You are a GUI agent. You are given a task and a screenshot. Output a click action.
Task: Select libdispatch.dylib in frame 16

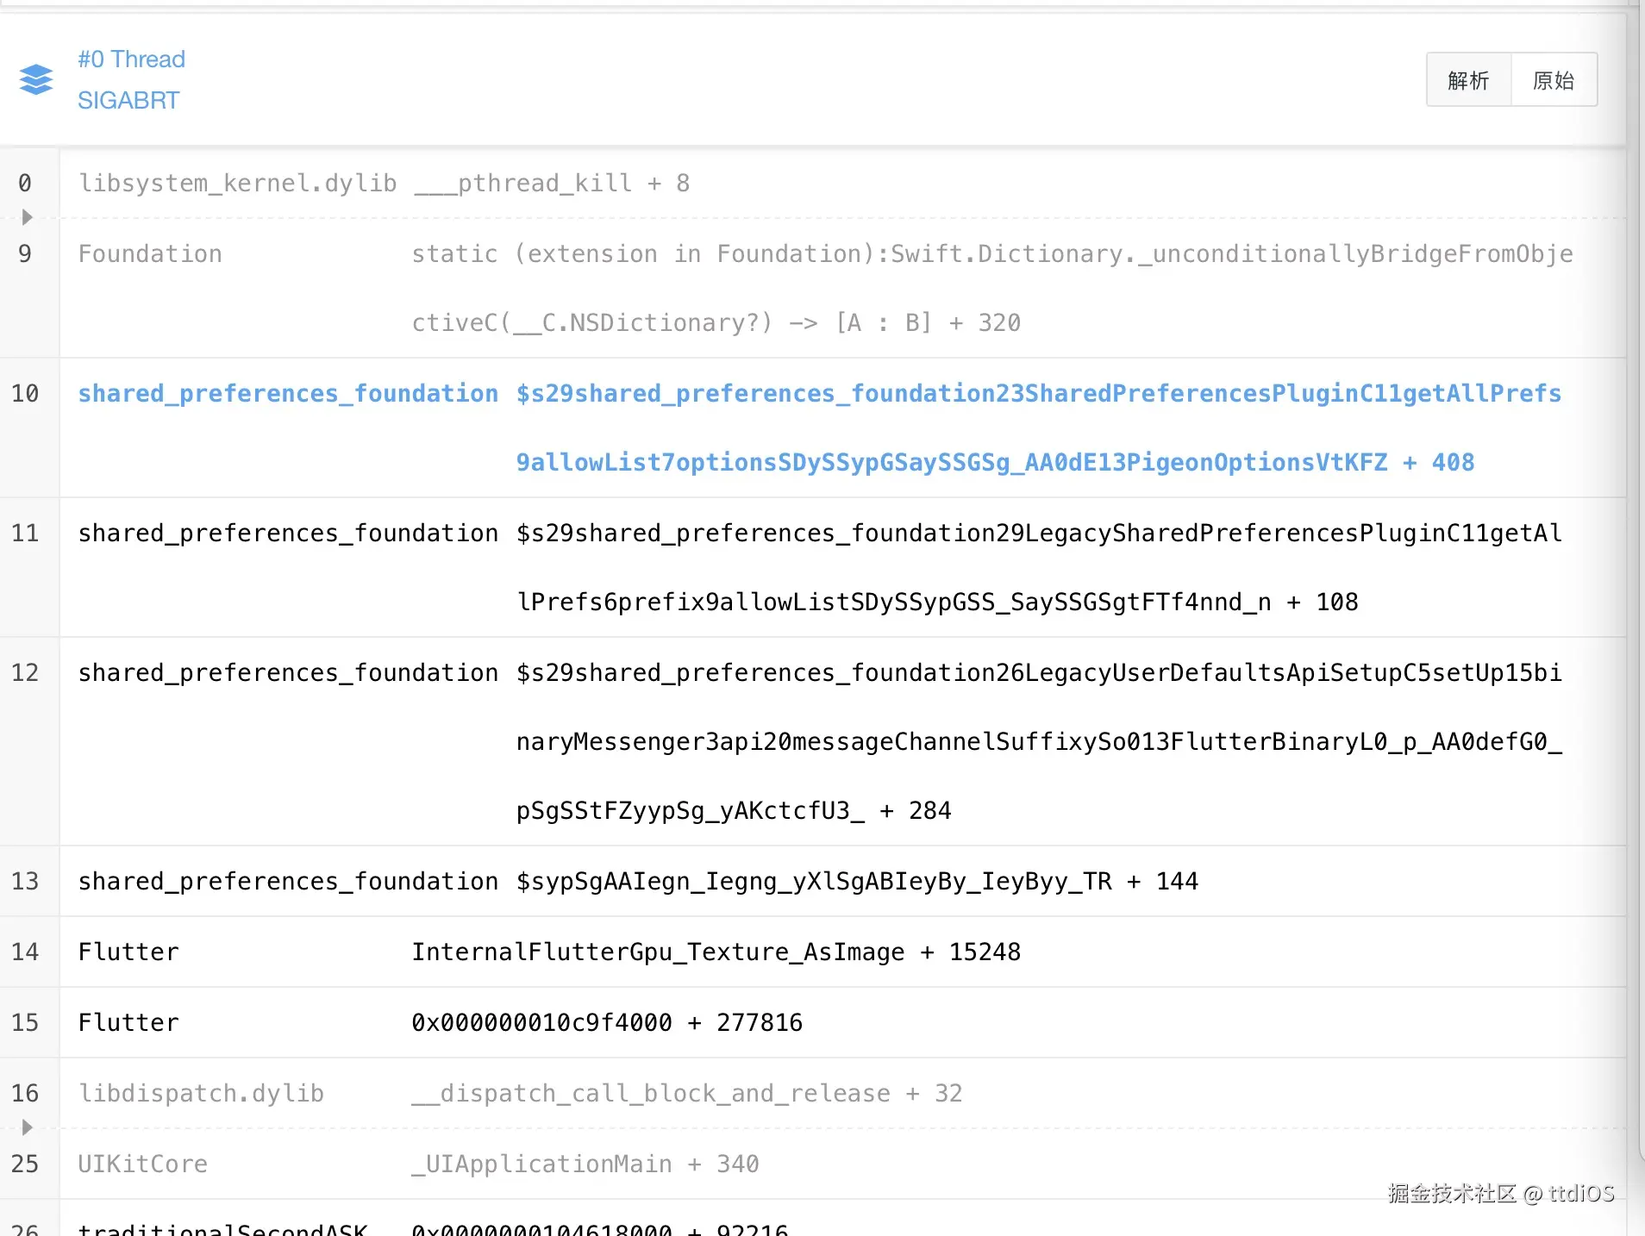(x=201, y=1093)
